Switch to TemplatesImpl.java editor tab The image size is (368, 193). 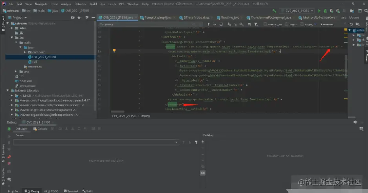point(158,18)
